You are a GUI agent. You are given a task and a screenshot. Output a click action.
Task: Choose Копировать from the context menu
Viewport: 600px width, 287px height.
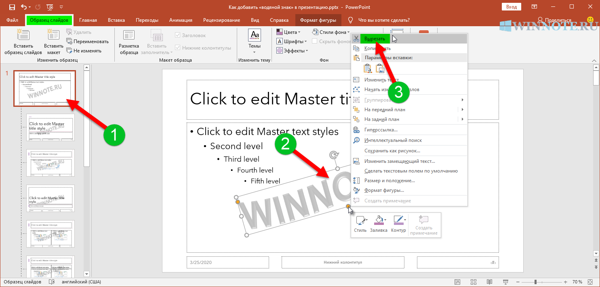409,48
